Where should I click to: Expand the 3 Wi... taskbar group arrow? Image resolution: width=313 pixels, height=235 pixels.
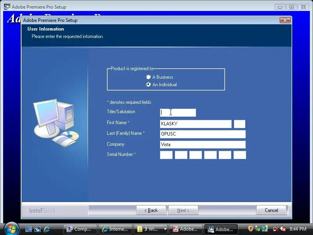(165, 229)
